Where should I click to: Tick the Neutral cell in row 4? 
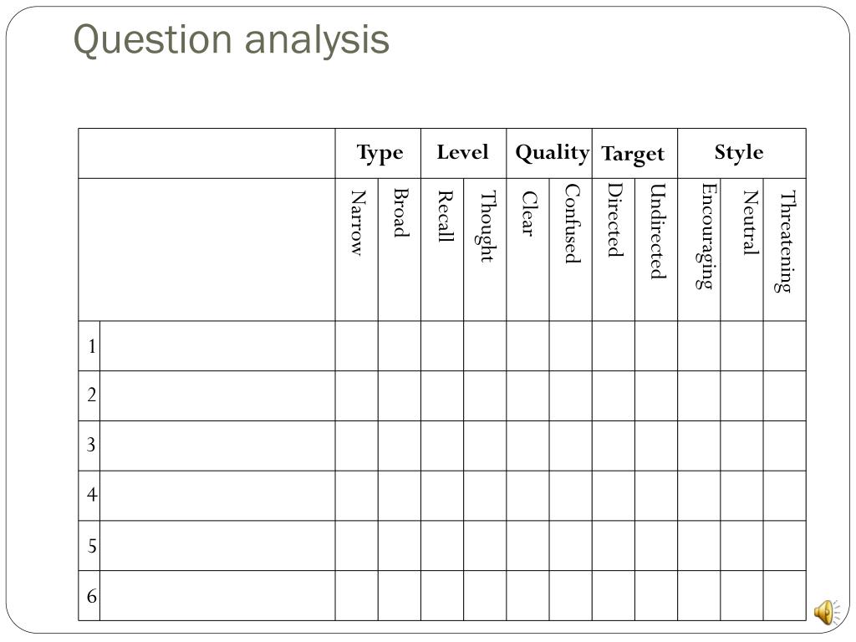click(742, 496)
